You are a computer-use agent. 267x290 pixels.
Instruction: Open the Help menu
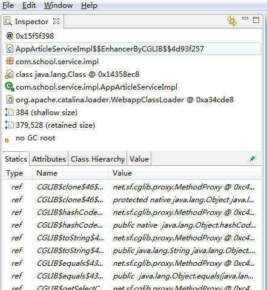tap(89, 5)
